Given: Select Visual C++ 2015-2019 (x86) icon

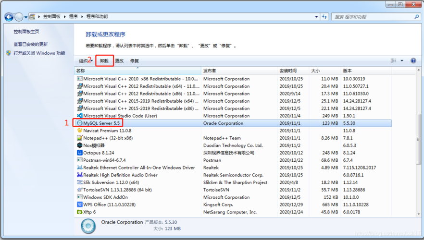Looking at the screenshot, I should [79, 108].
